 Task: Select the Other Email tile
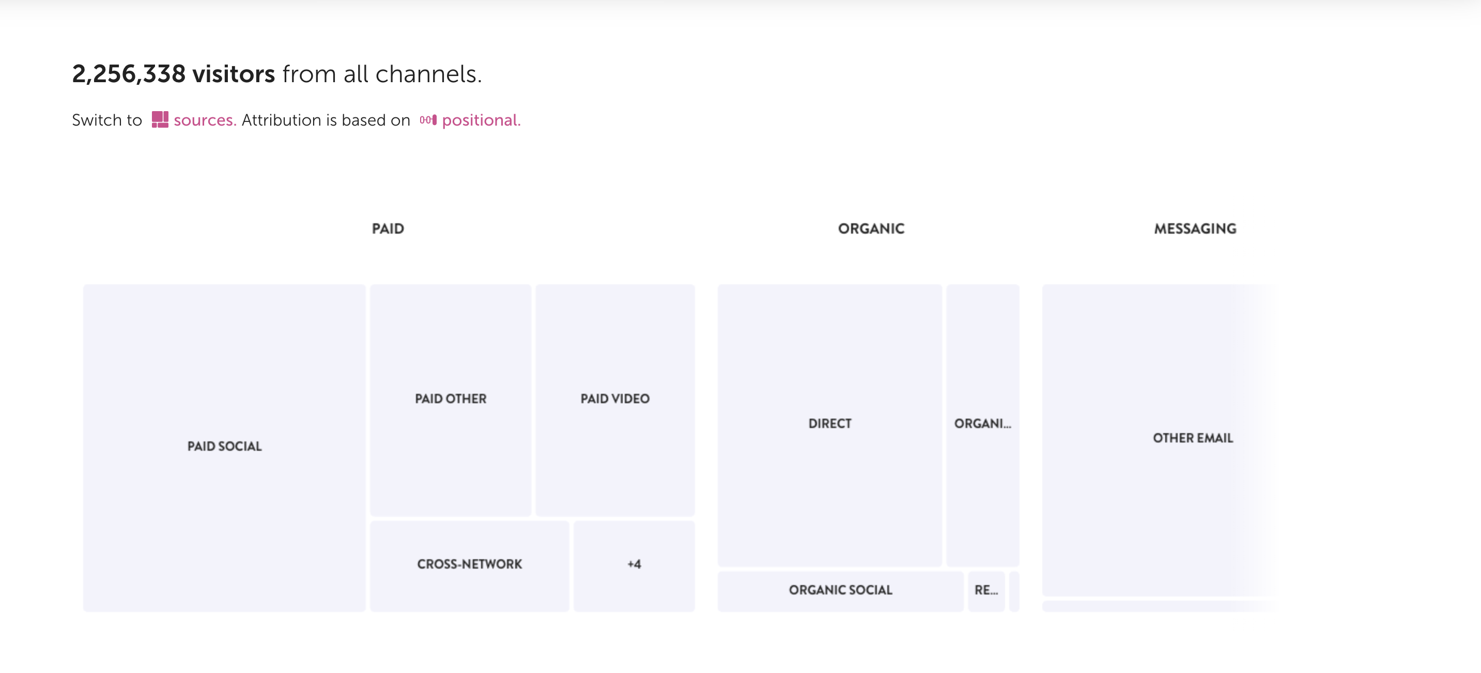tap(1192, 438)
